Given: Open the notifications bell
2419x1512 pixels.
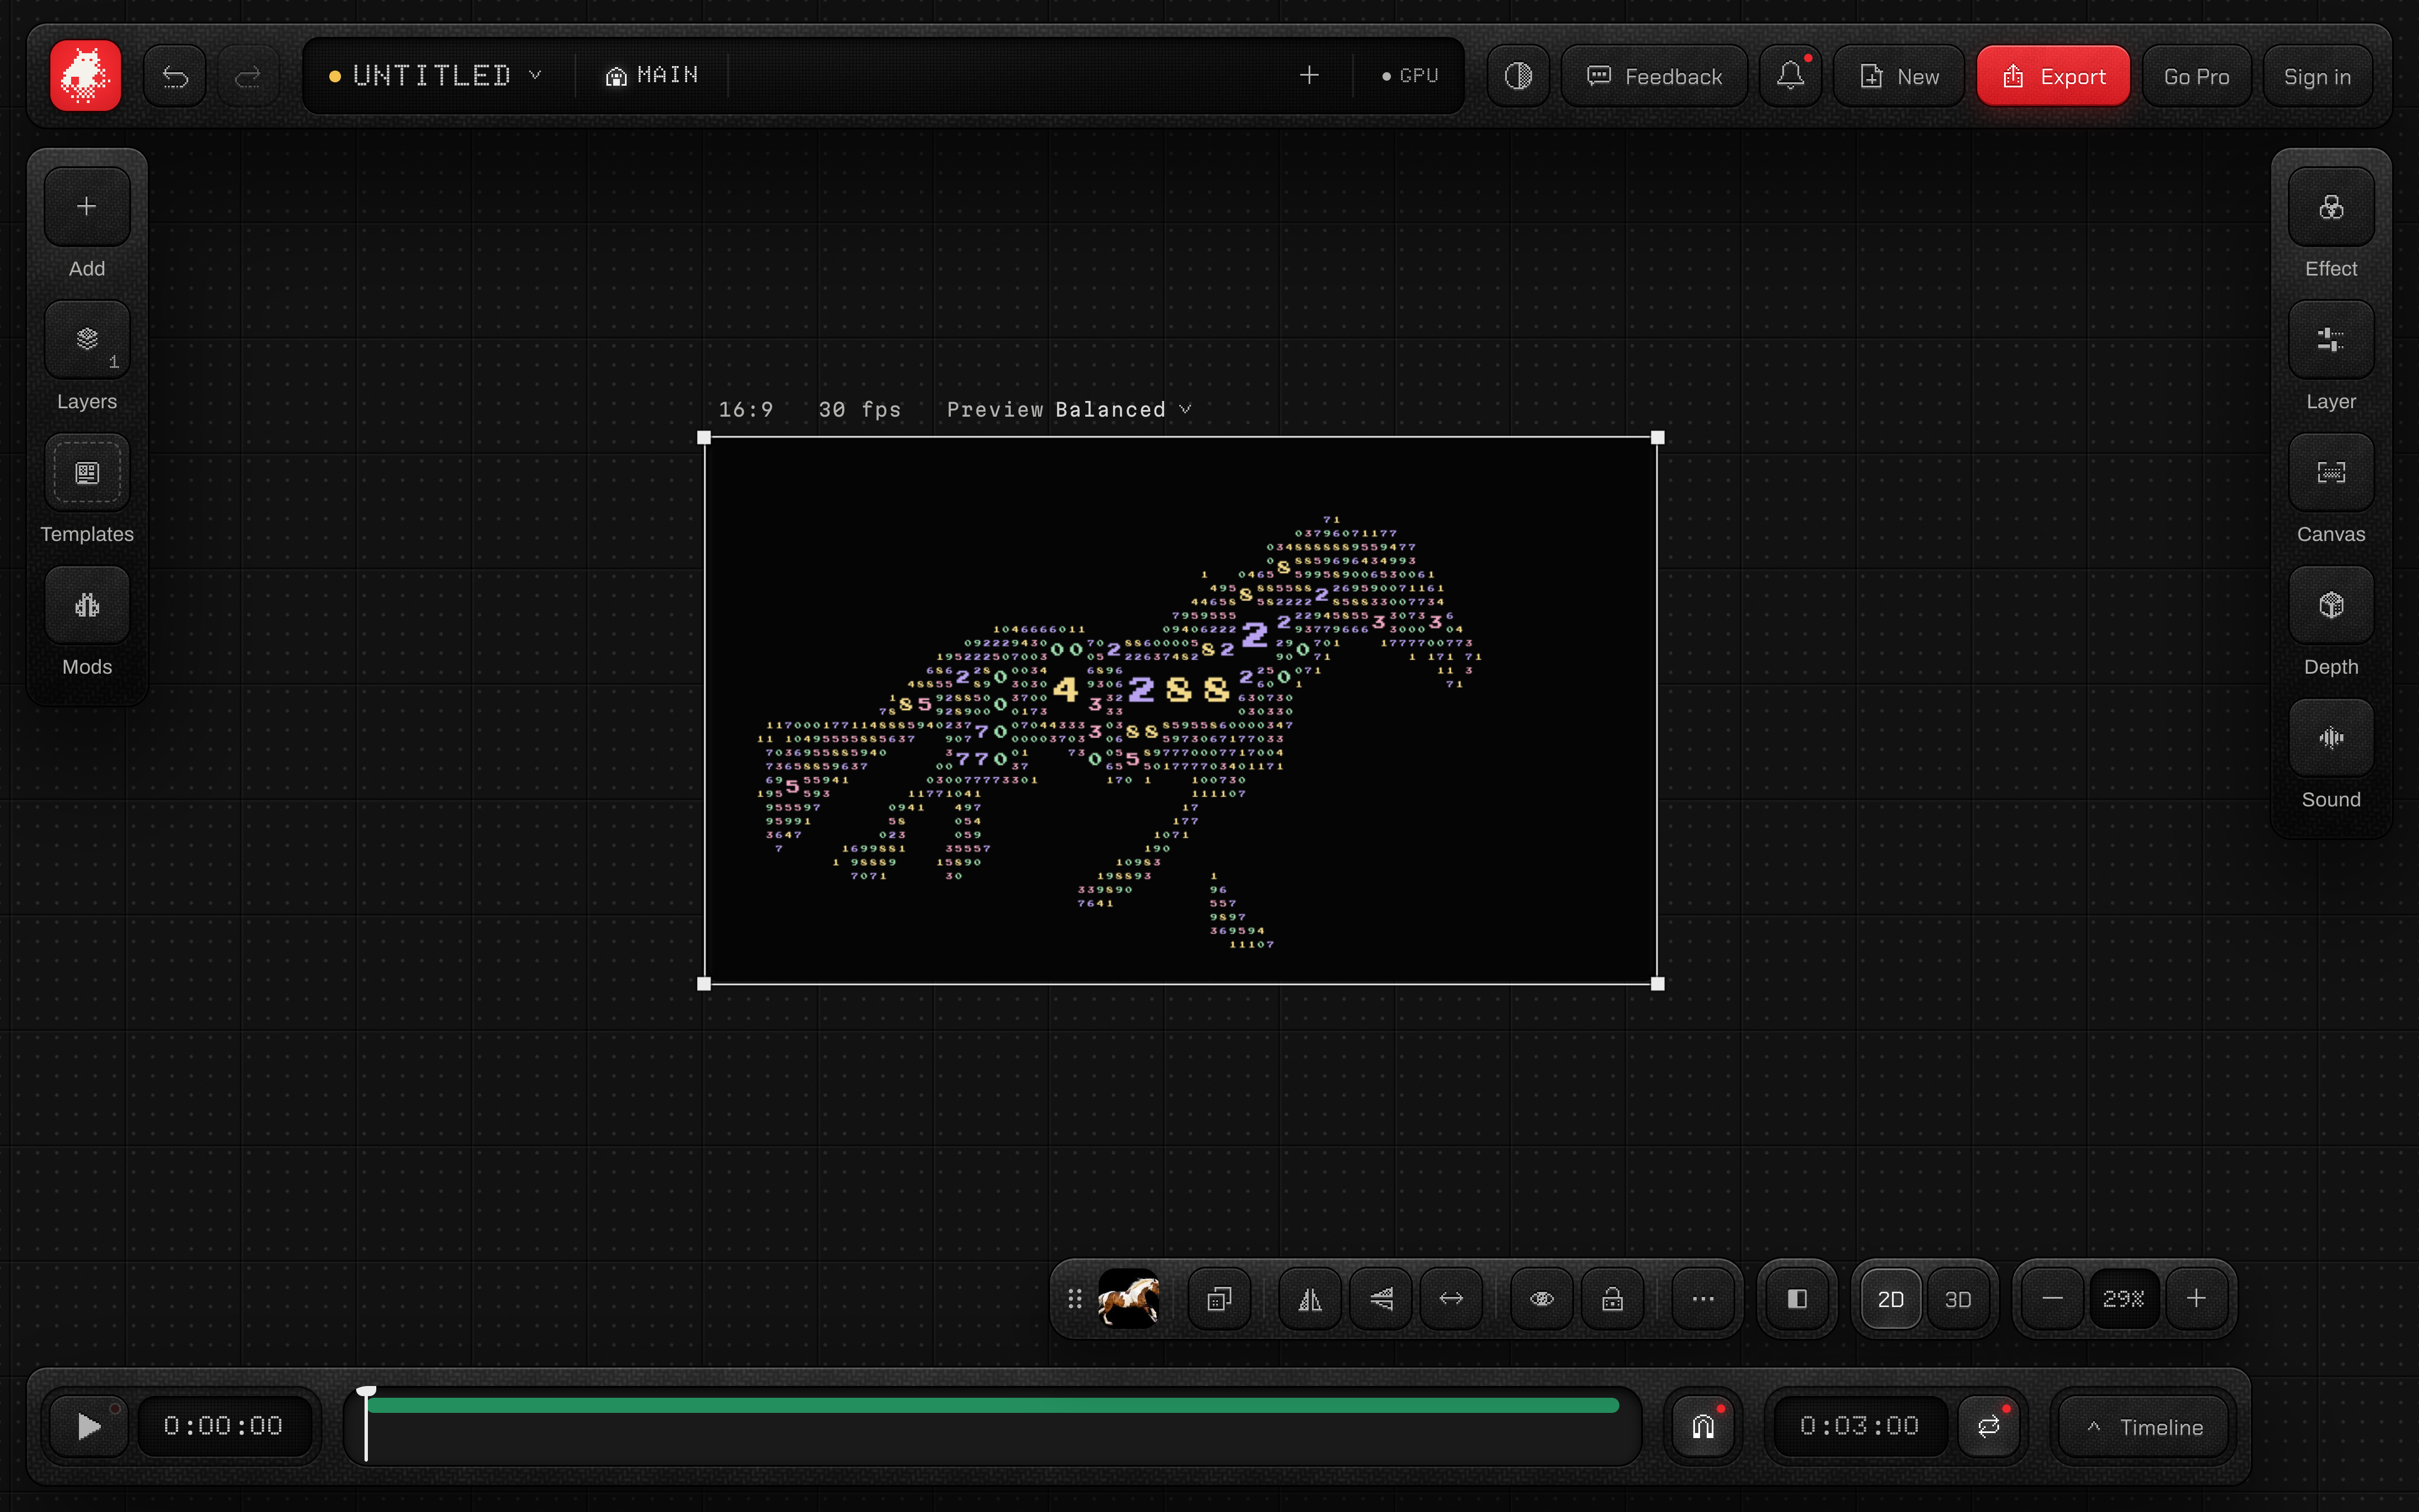Looking at the screenshot, I should [x=1790, y=76].
